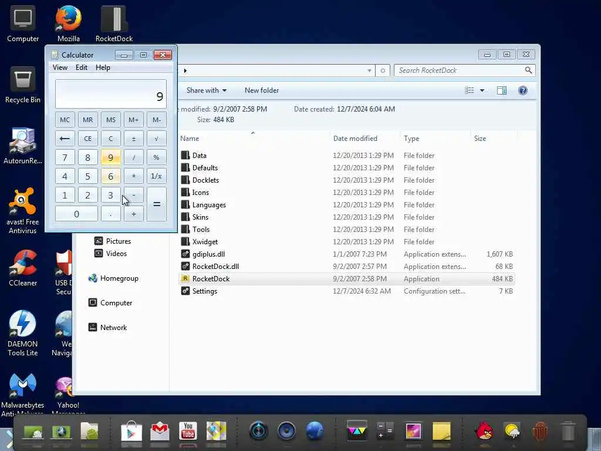Open the gallery photo icon in dock
Screen dimensions: 601x451
tap(413, 431)
